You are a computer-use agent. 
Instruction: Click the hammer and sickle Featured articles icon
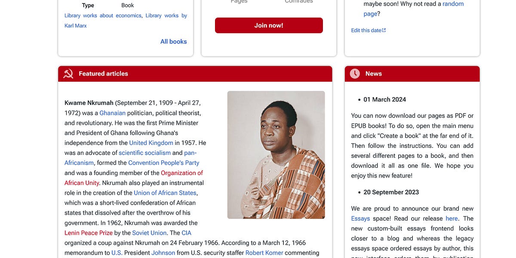68,73
